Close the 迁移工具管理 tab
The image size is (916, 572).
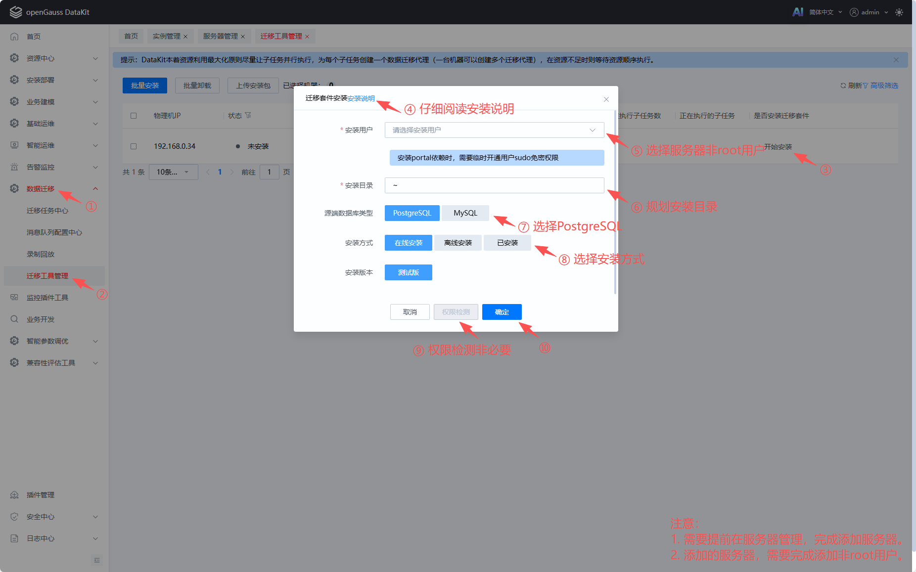pyautogui.click(x=307, y=37)
